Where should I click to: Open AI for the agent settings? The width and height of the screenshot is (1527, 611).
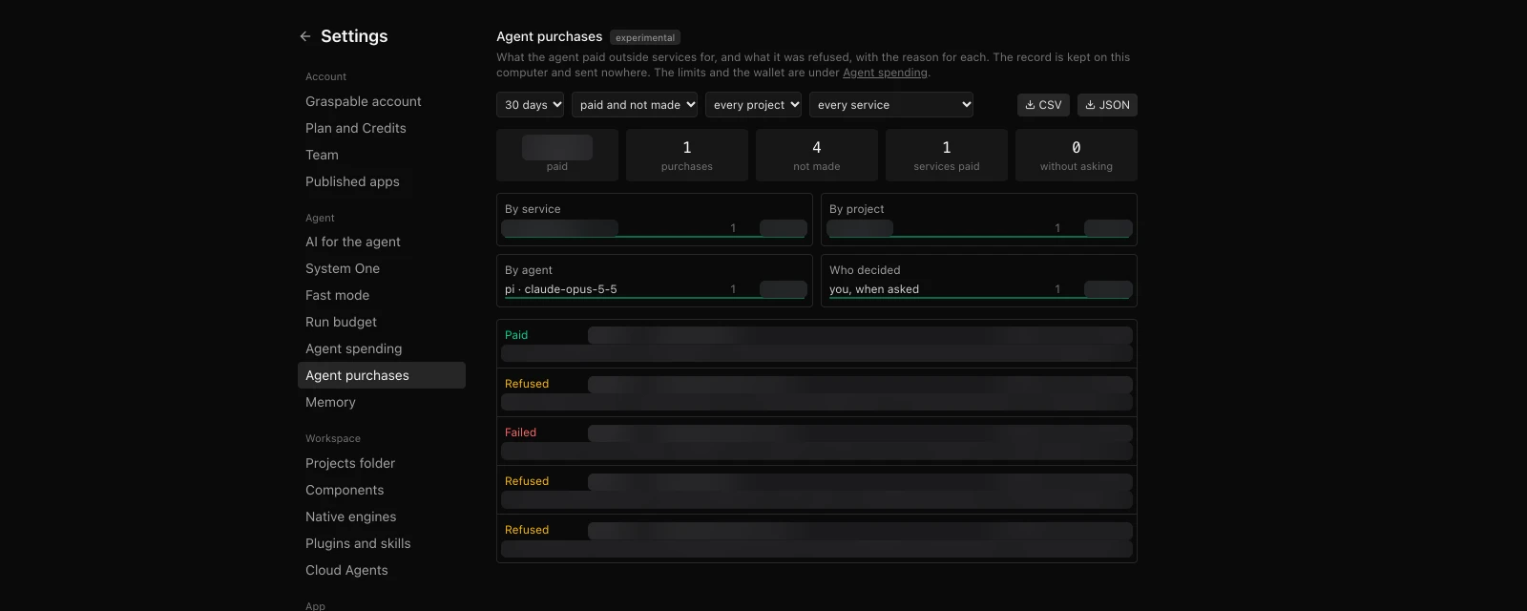click(x=382, y=242)
